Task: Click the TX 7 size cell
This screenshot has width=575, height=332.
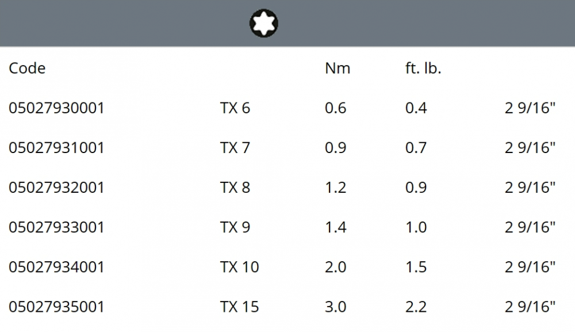Action: pos(235,148)
